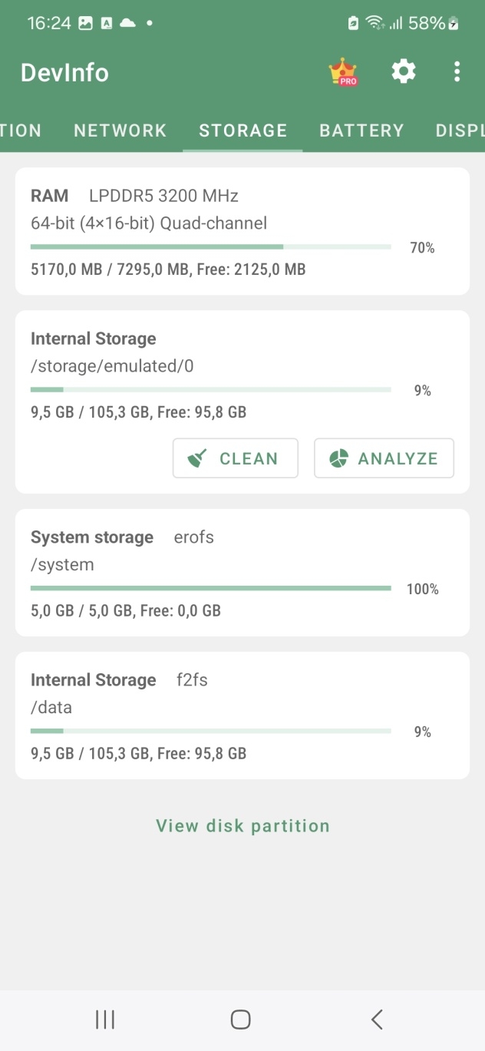485x1051 pixels.
Task: Tap the Wi-Fi status icon
Action: coord(375,23)
